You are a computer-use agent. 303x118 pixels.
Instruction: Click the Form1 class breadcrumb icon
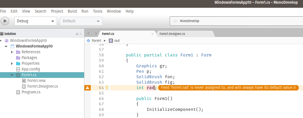point(88,41)
